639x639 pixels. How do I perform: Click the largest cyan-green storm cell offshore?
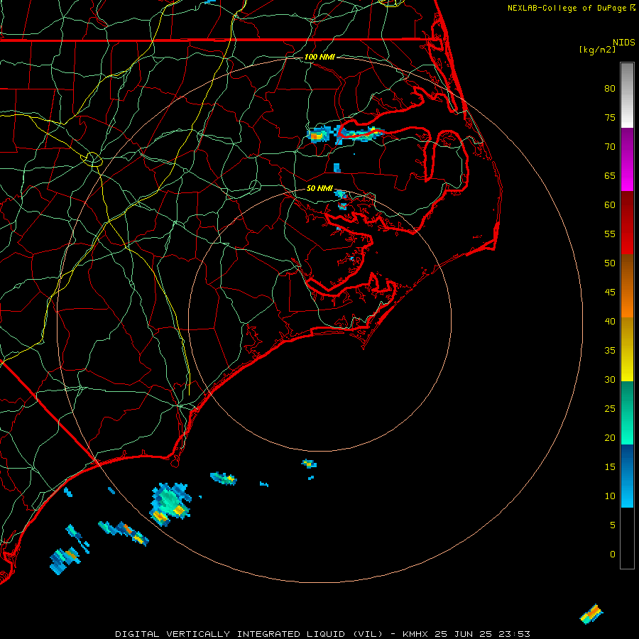170,505
